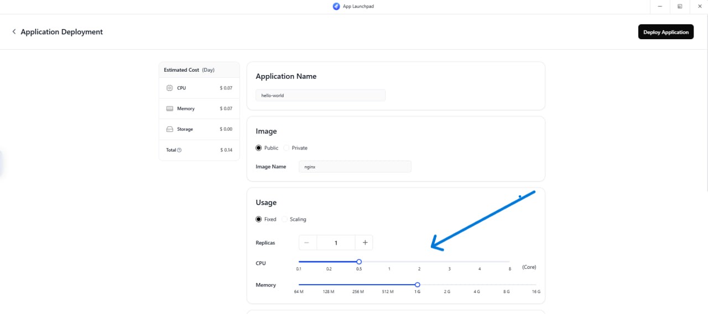This screenshot has width=708, height=314.
Task: Click the Application Name input field
Action: tap(320, 95)
